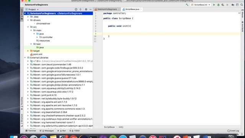This screenshot has height=138, width=245.
Task: Place cursor on highlighted empty line 9
Action: (171, 34)
